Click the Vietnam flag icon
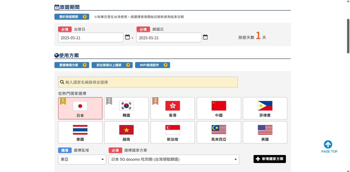Viewport: 350px width, 172px height. coord(126,130)
